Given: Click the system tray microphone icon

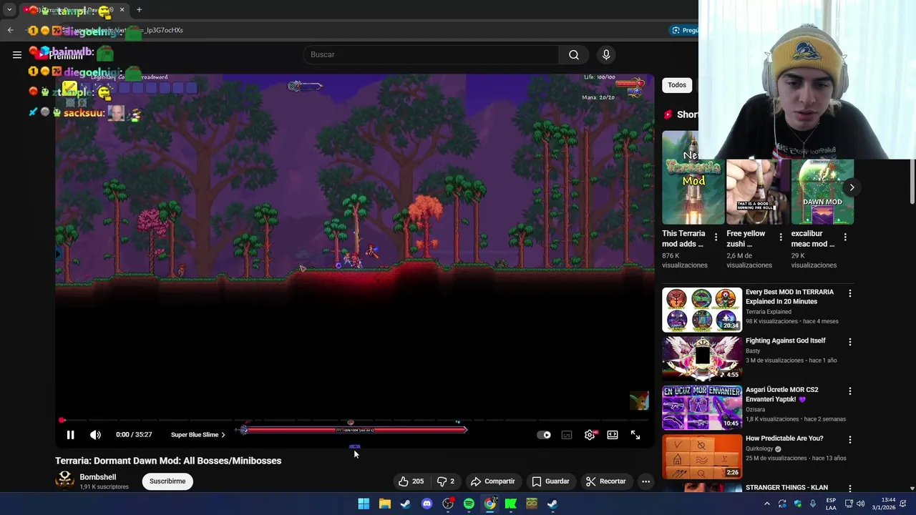Looking at the screenshot, I should click(814, 504).
